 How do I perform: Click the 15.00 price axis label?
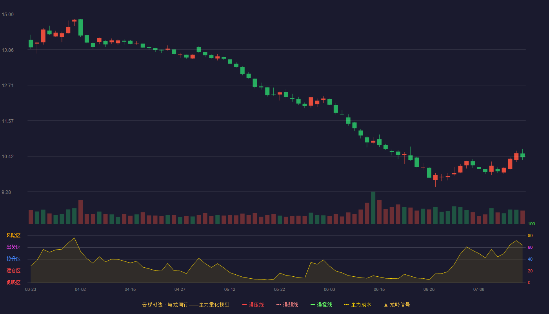[7, 15]
